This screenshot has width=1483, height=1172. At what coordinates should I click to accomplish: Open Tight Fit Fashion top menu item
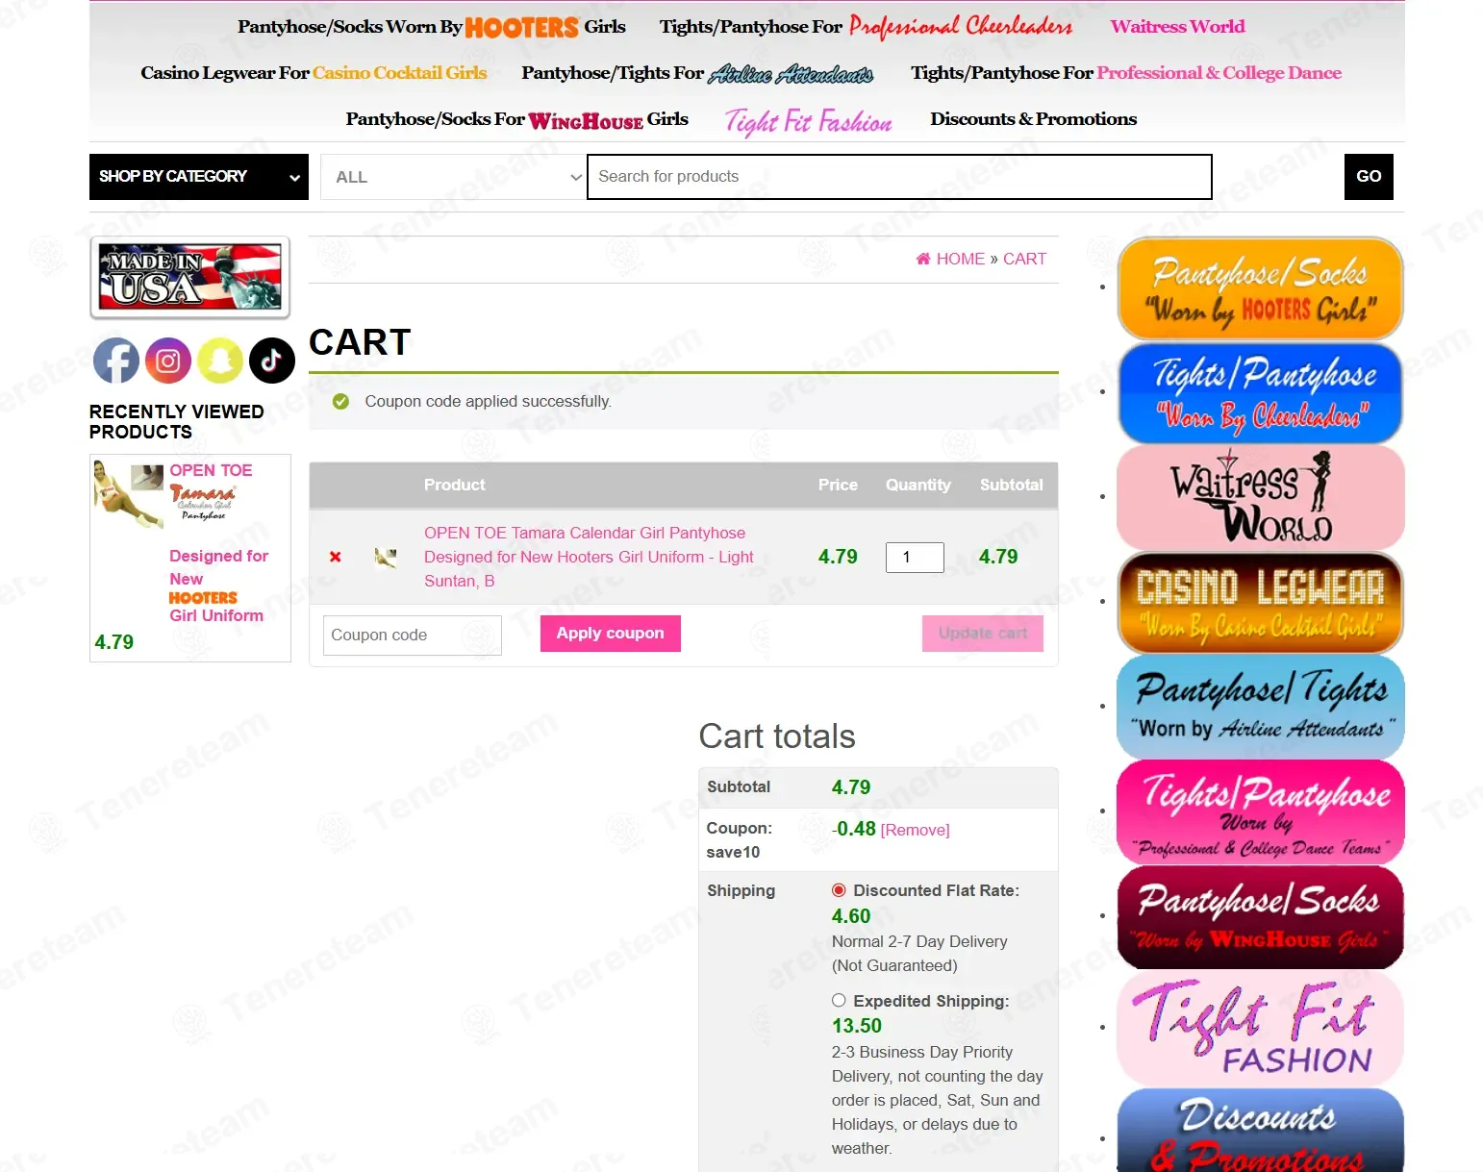pos(808,121)
